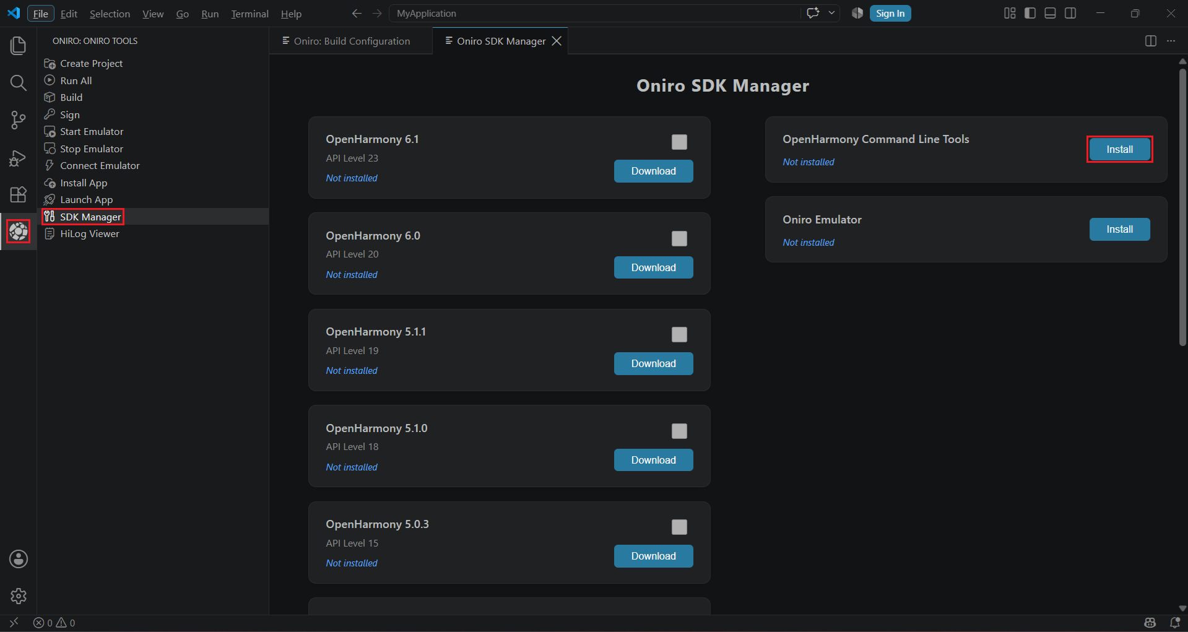Screen dimensions: 1188x632
Task: Click the HiLog Viewer log icon
Action: click(50, 233)
